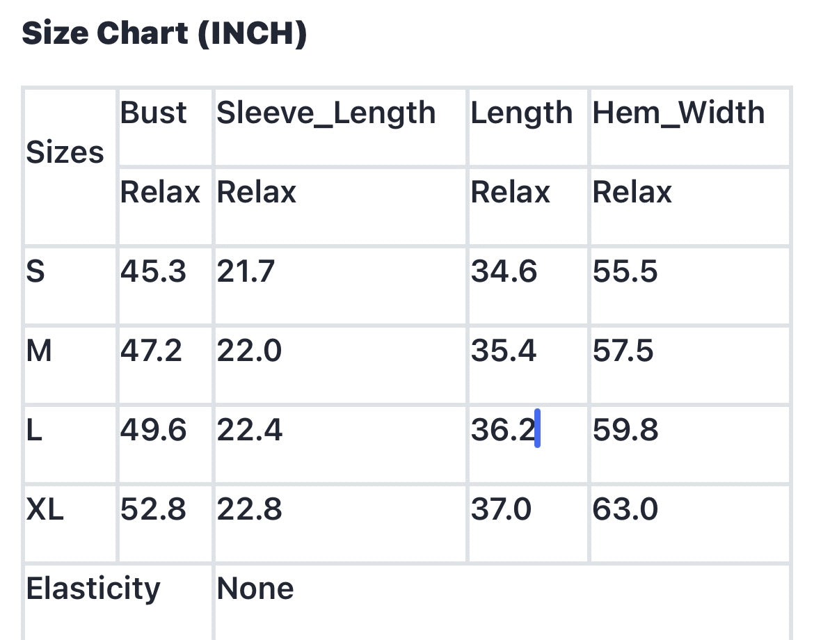
Task: Click the Length column header
Action: 521,113
